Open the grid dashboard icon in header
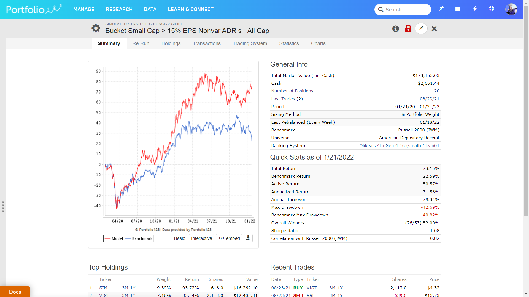The width and height of the screenshot is (529, 297). (458, 9)
